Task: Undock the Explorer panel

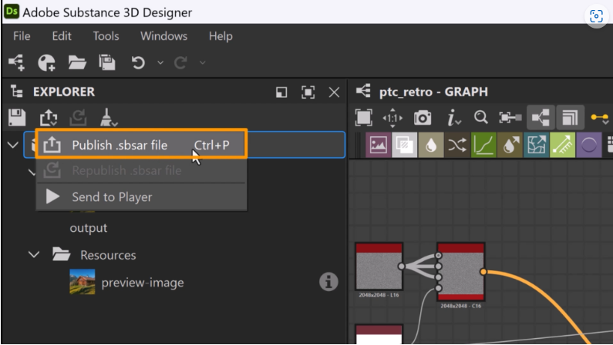Action: coord(281,92)
